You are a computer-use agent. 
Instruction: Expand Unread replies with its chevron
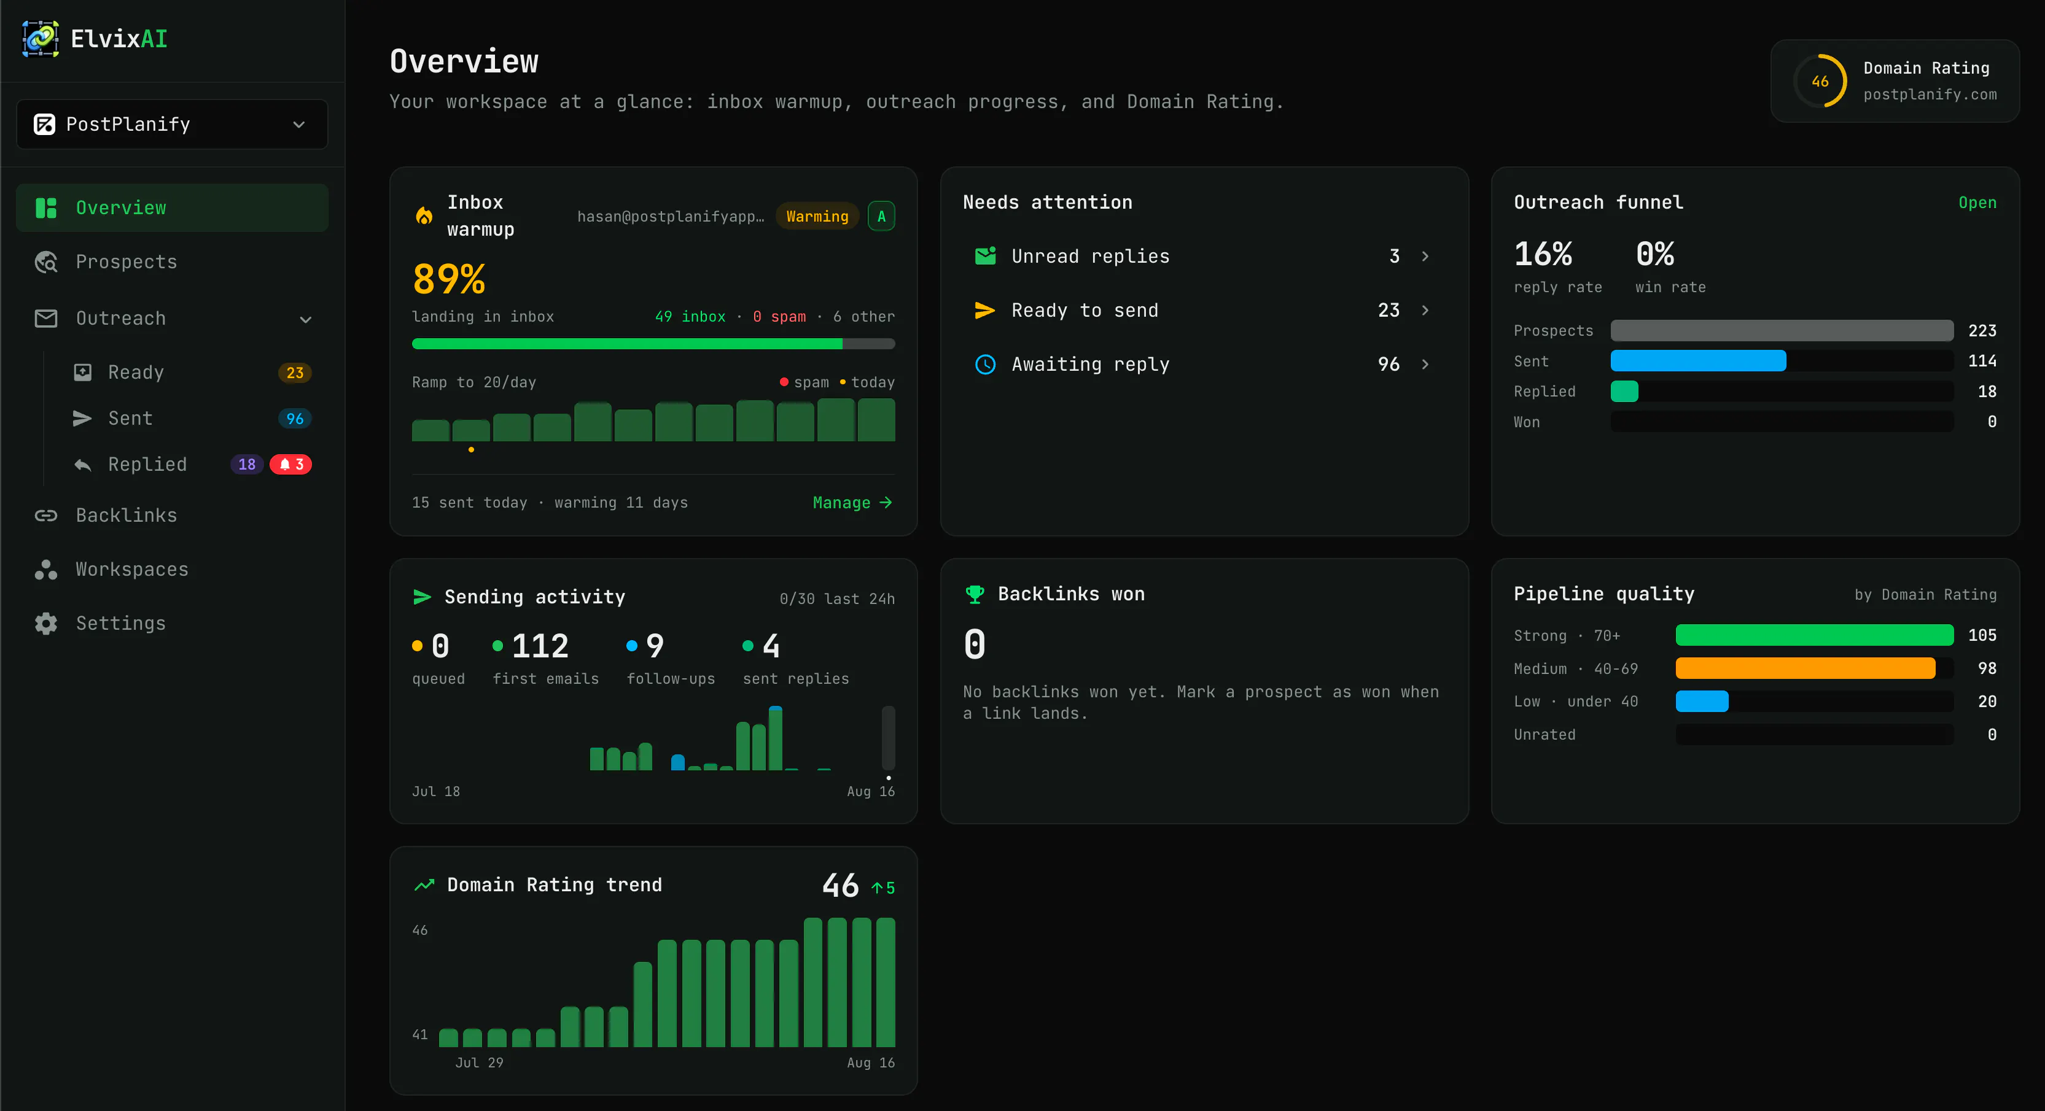1425,257
